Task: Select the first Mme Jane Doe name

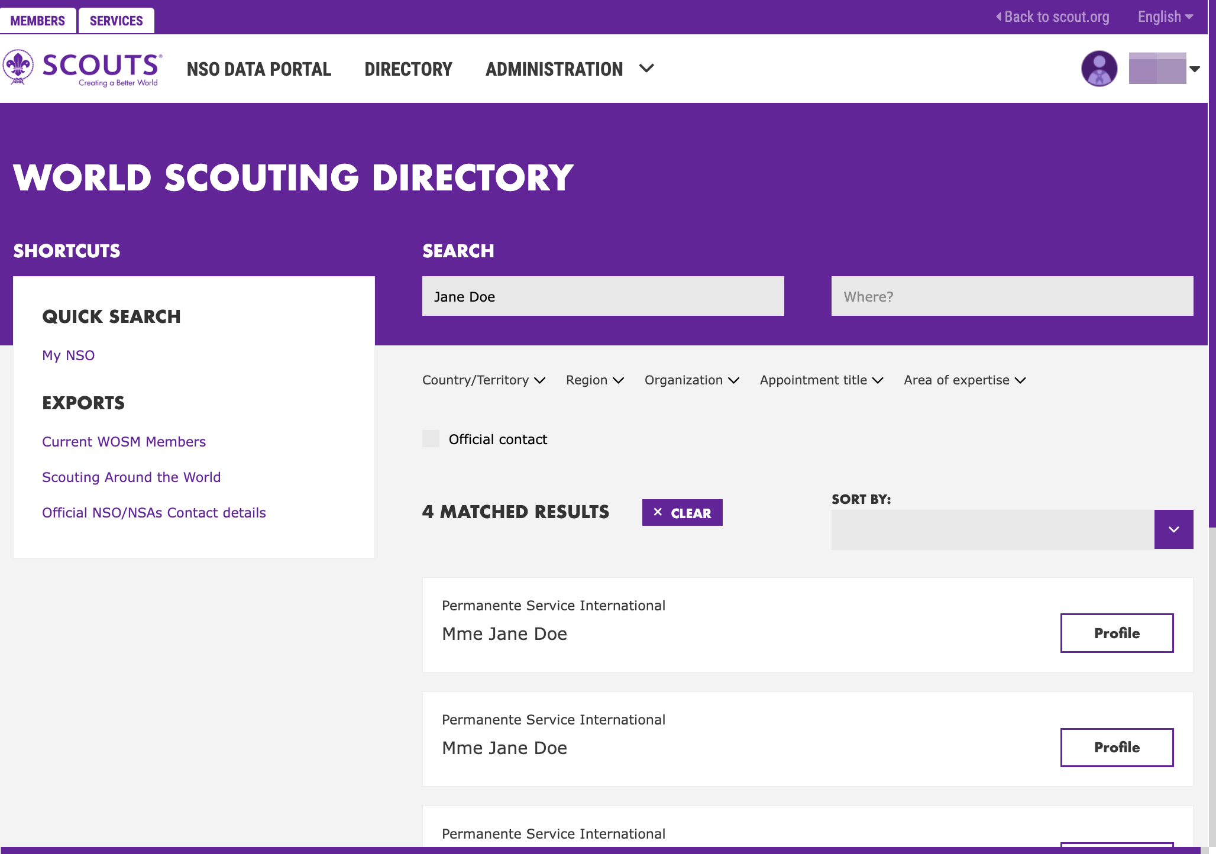Action: coord(504,634)
